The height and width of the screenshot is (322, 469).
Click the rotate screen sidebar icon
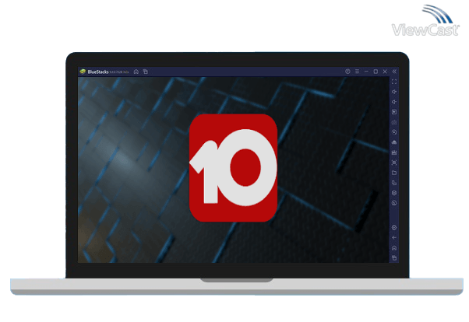pos(394,132)
